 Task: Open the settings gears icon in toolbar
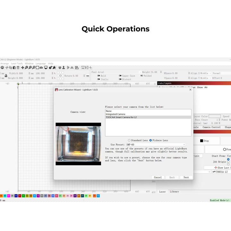pyautogui.click(x=50, y=68)
